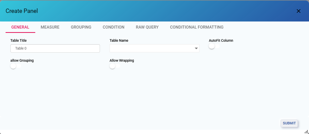
Task: Click the Table Title input field
Action: 55,48
